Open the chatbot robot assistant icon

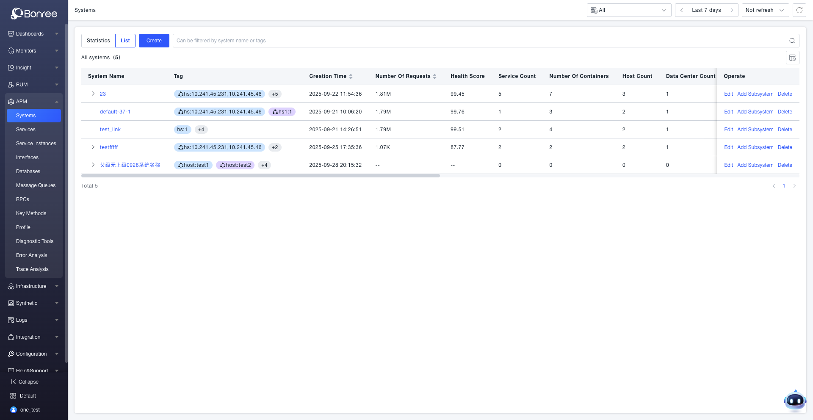(794, 400)
